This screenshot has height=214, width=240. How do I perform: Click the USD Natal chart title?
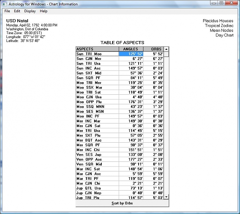tap(17, 21)
